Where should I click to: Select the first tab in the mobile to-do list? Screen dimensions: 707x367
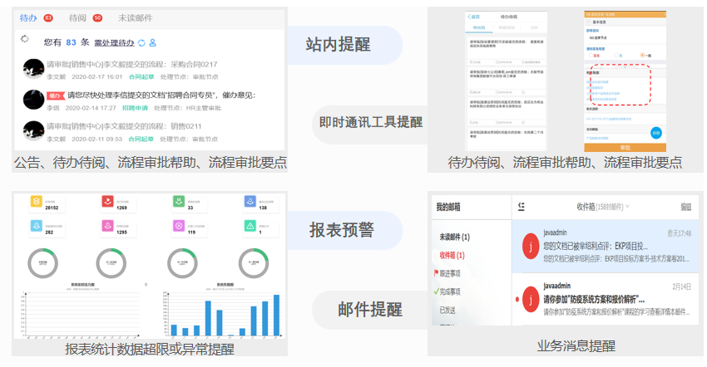(x=479, y=28)
